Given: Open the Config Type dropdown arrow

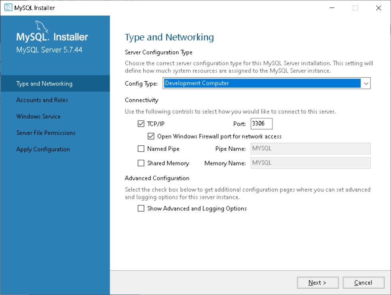Looking at the screenshot, I should point(366,83).
